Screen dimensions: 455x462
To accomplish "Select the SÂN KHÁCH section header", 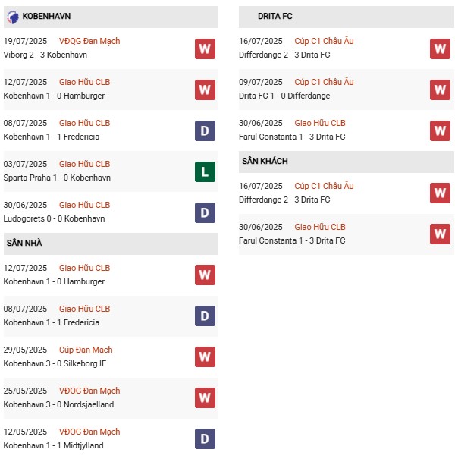I will pyautogui.click(x=265, y=161).
